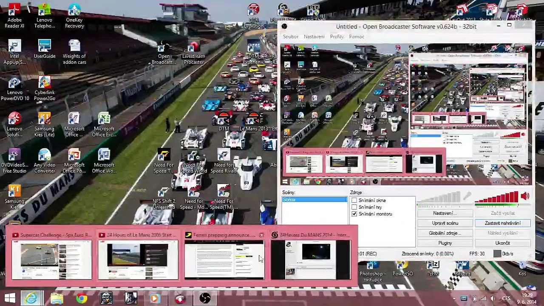Adjust the OBS desktop volume meter

(x=496, y=198)
